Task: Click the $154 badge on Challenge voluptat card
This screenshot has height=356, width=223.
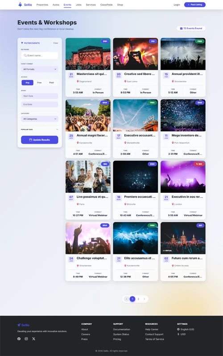Action: [105, 225]
